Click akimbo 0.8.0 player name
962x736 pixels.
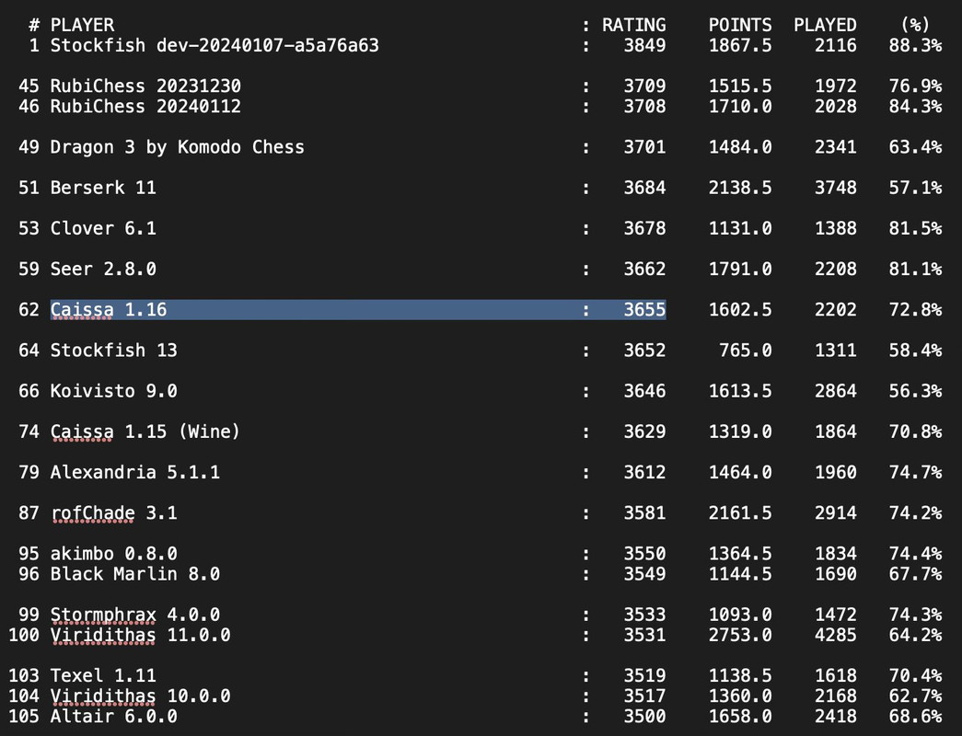tap(113, 553)
